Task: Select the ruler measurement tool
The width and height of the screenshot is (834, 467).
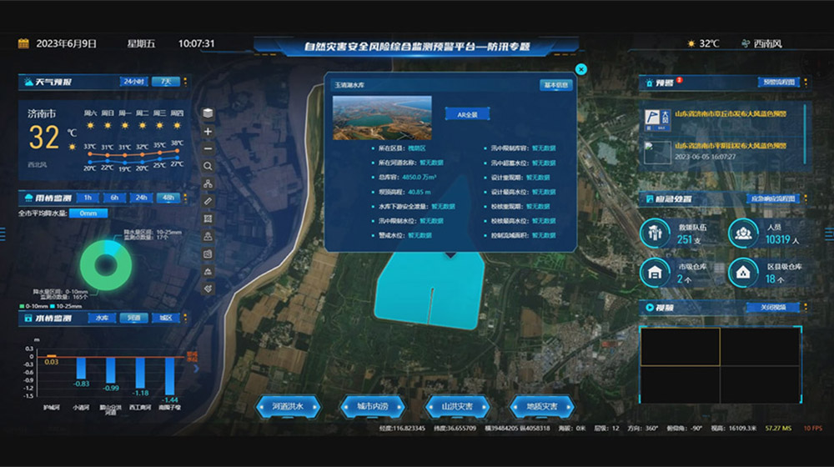Action: [208, 201]
